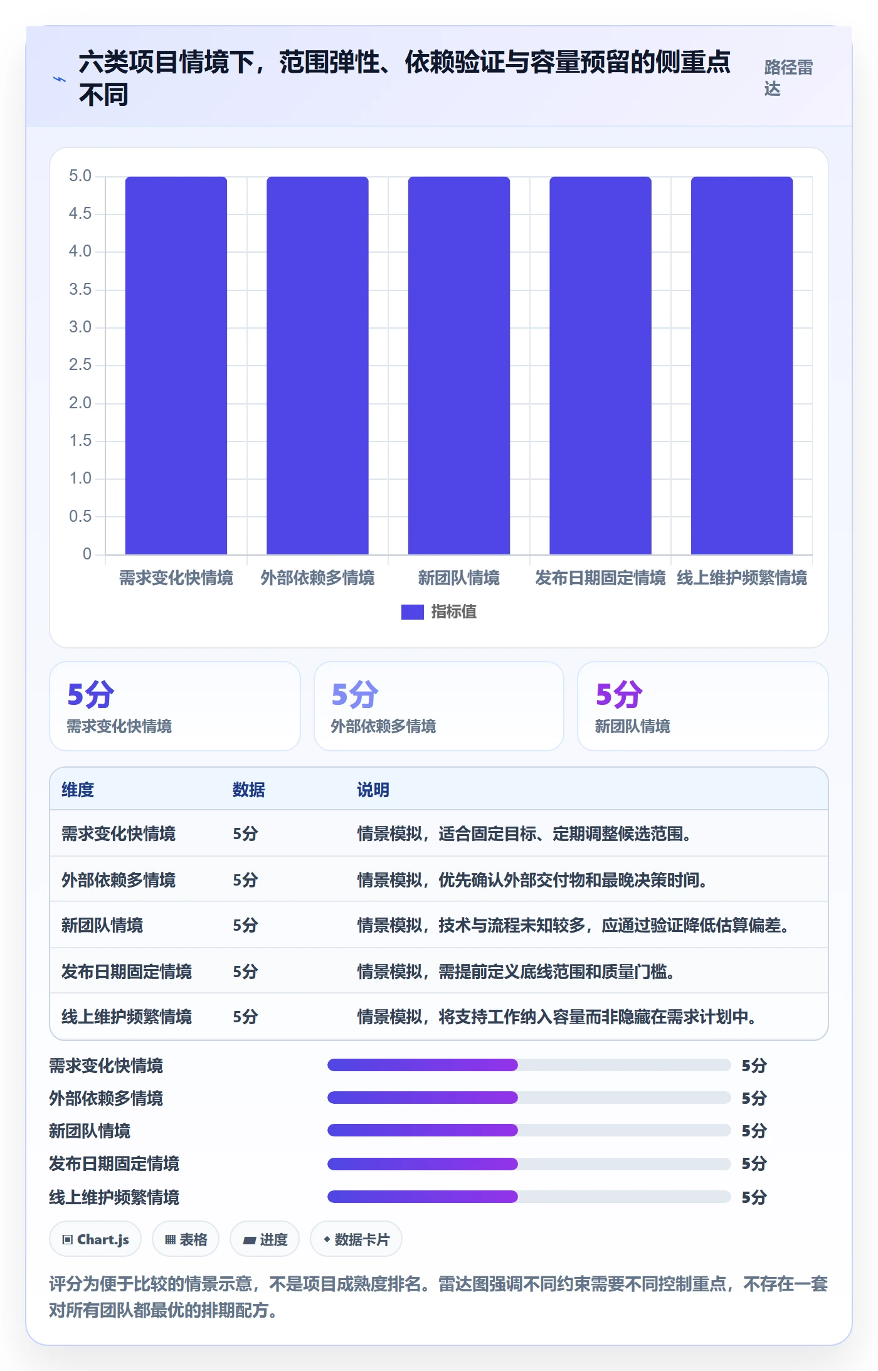Open the 5分 外部依赖多情境 stat card

[439, 706]
